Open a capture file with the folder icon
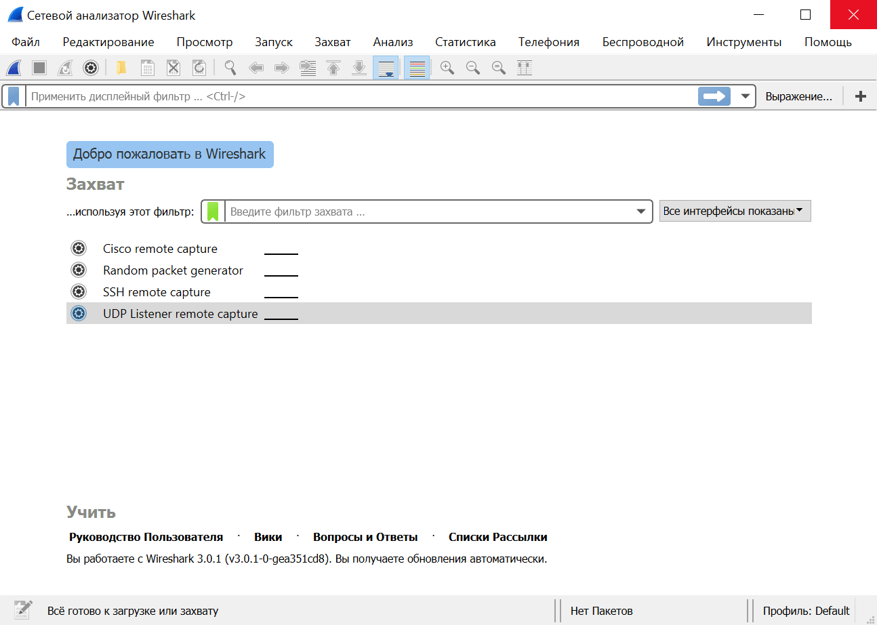Screen dimensions: 877x625 [x=121, y=68]
